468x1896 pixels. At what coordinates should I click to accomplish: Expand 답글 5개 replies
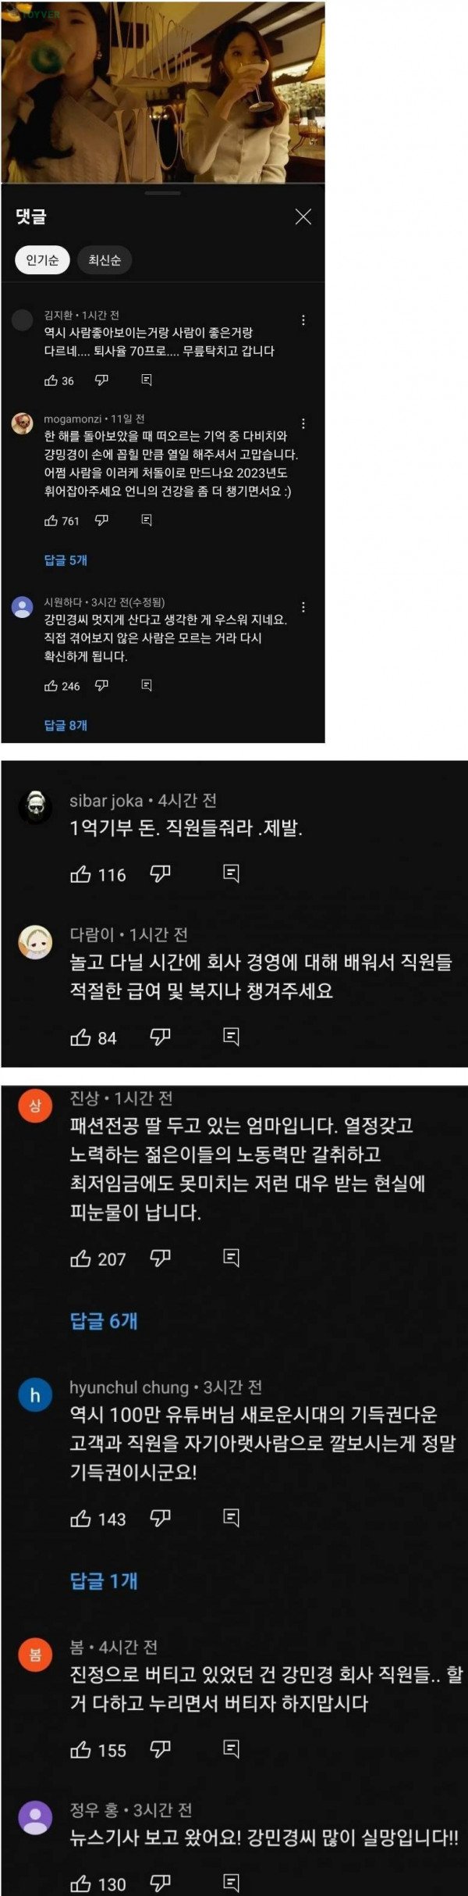click(66, 560)
